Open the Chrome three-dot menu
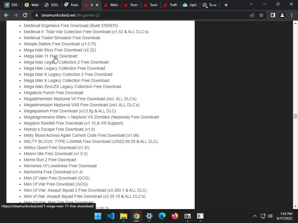The image size is (298, 223). coord(292,15)
